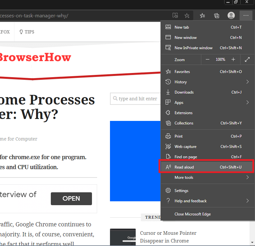Choose the Print label in the menu

(x=178, y=136)
